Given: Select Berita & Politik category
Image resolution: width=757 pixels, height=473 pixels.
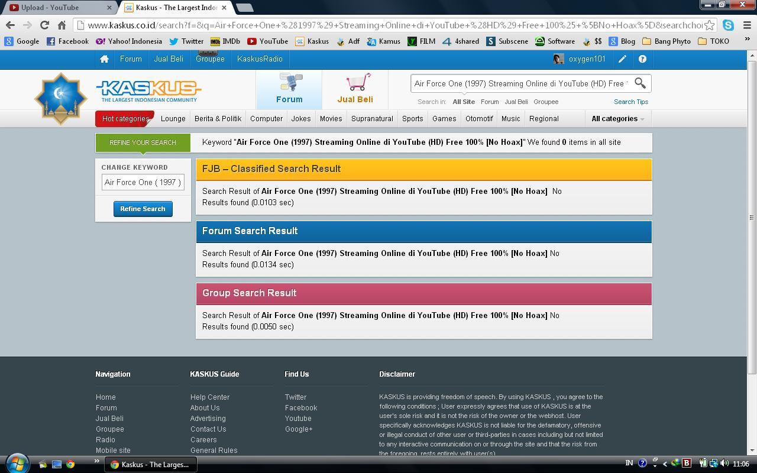Looking at the screenshot, I should (218, 118).
